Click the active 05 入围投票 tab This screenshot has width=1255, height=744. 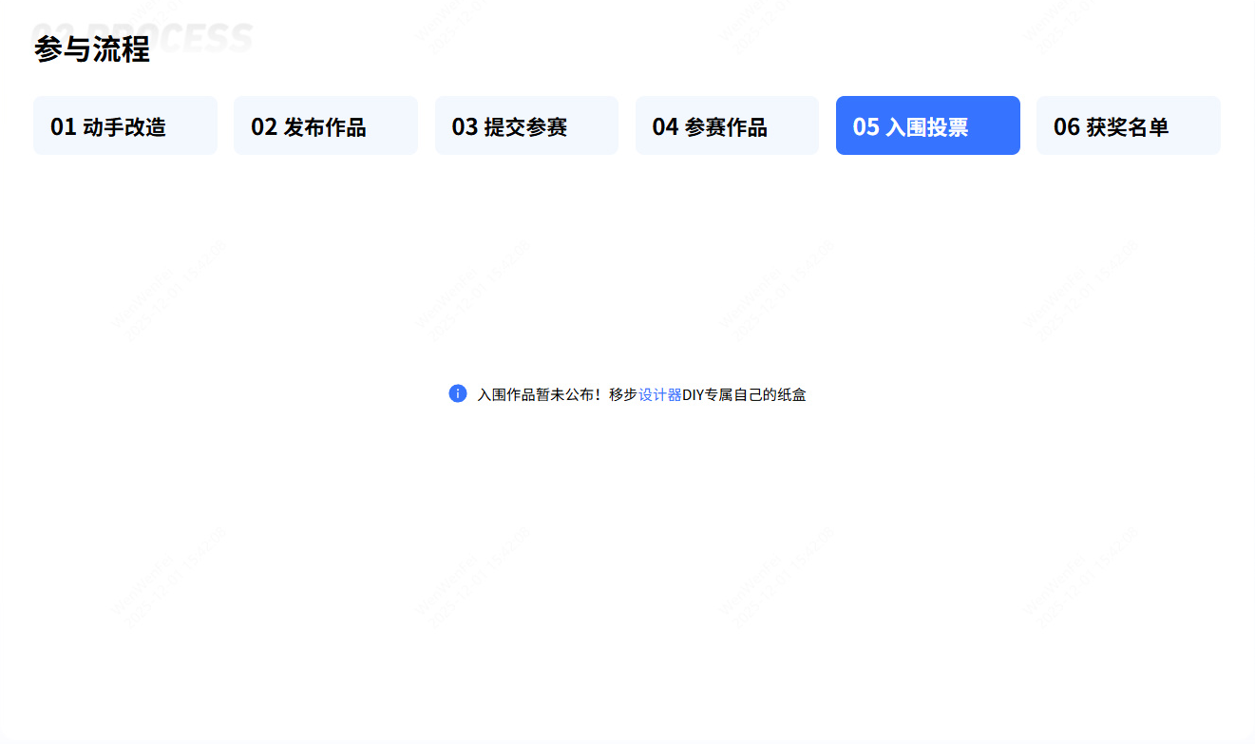point(927,125)
